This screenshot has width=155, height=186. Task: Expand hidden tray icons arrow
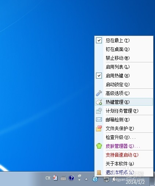pos(86,179)
